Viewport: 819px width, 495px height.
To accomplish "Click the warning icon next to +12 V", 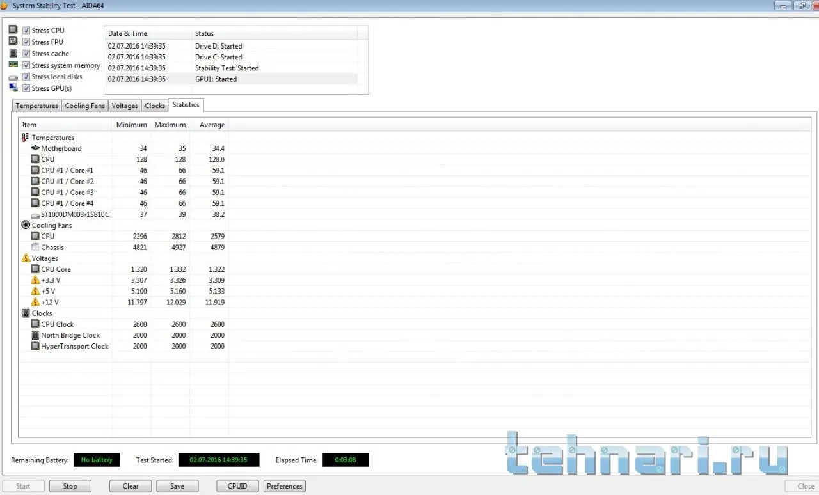I will tap(35, 302).
